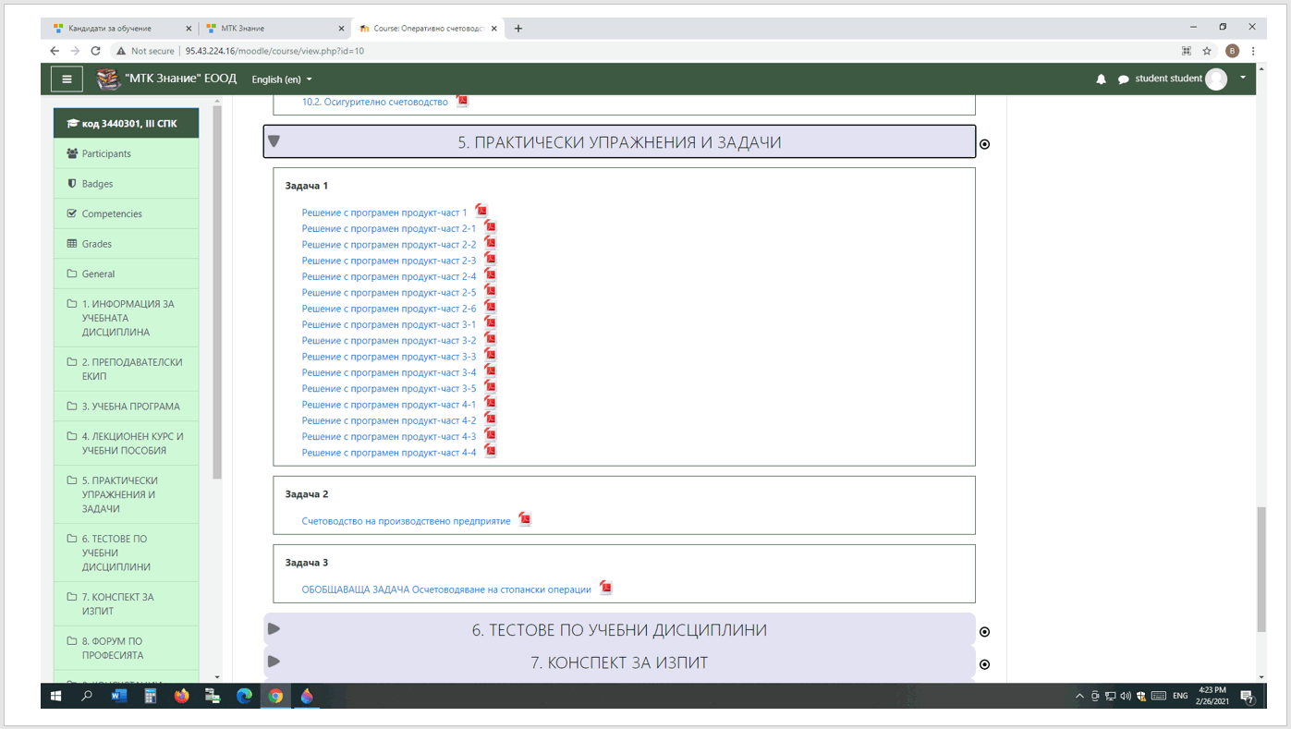Expand section 6 ТЕСТОВЕ ПО УЧЕБНИ ДИСЦИПЛИНИ
The image size is (1291, 729).
274,629
